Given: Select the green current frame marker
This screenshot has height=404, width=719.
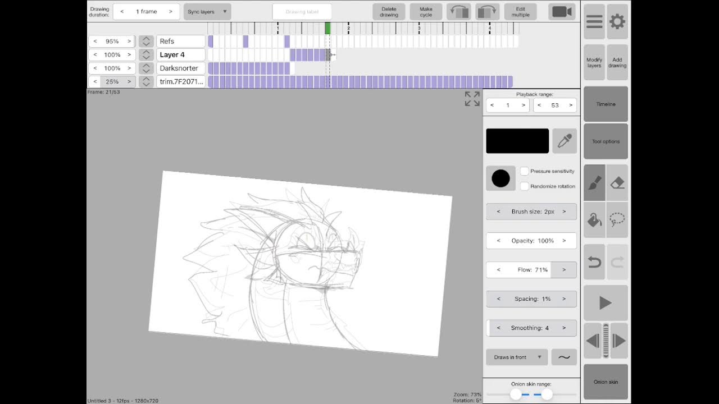Looking at the screenshot, I should (x=328, y=28).
